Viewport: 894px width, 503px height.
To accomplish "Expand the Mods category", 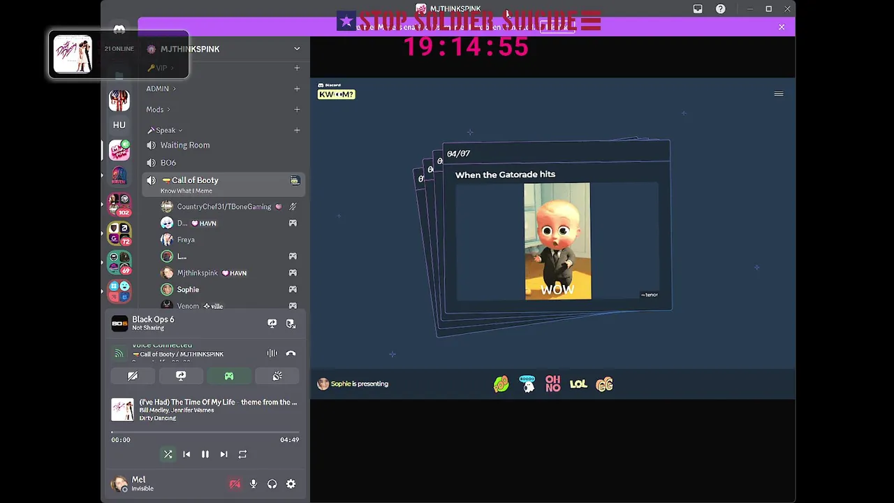I will click(158, 109).
